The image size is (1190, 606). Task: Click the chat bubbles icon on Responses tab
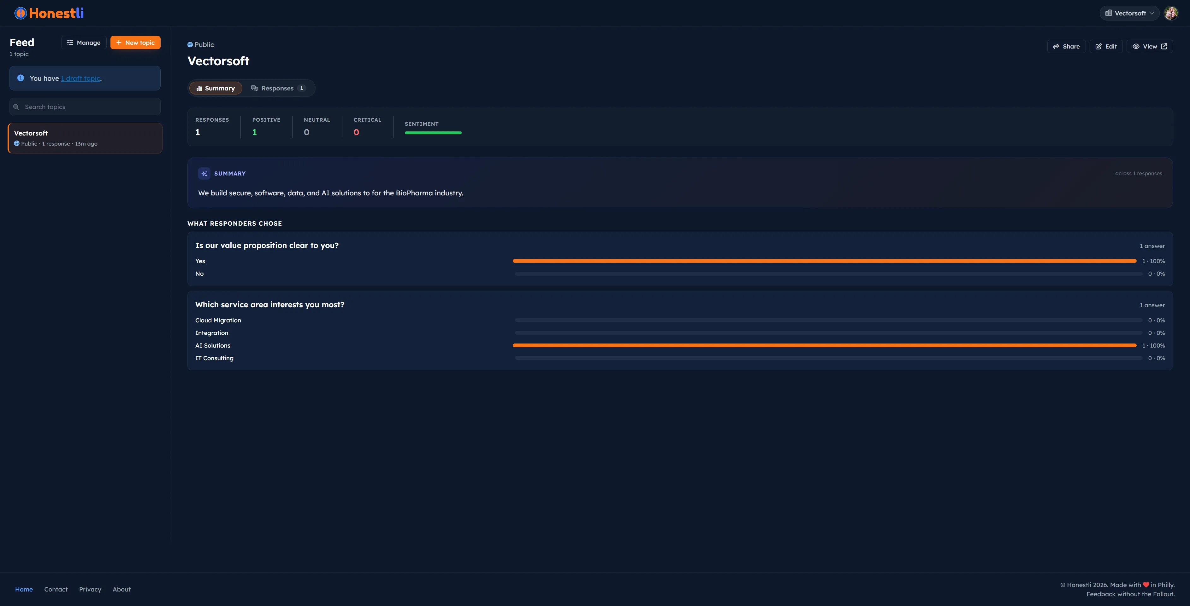(x=254, y=88)
